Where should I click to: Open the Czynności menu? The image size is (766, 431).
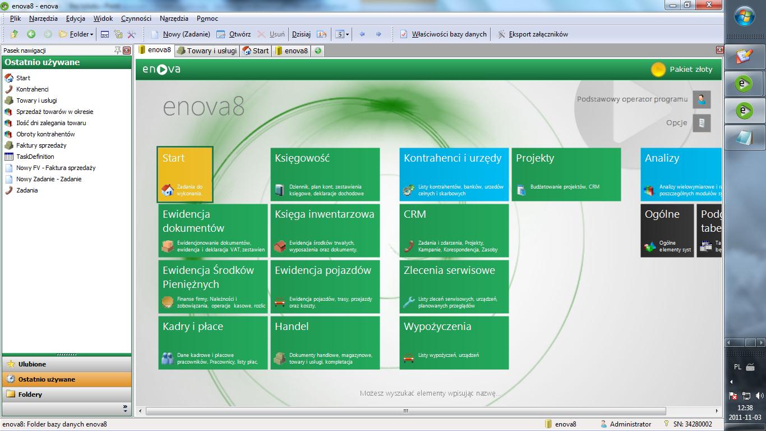coord(137,19)
